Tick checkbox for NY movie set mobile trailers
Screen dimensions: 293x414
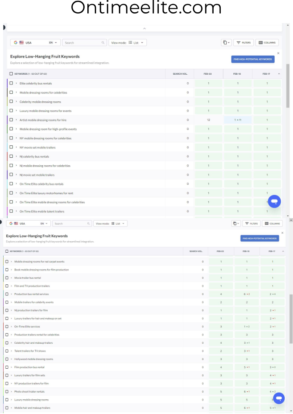(x=11, y=147)
